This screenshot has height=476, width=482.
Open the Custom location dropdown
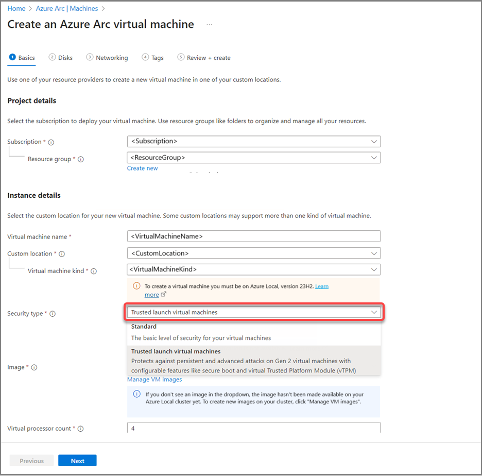[x=254, y=253]
